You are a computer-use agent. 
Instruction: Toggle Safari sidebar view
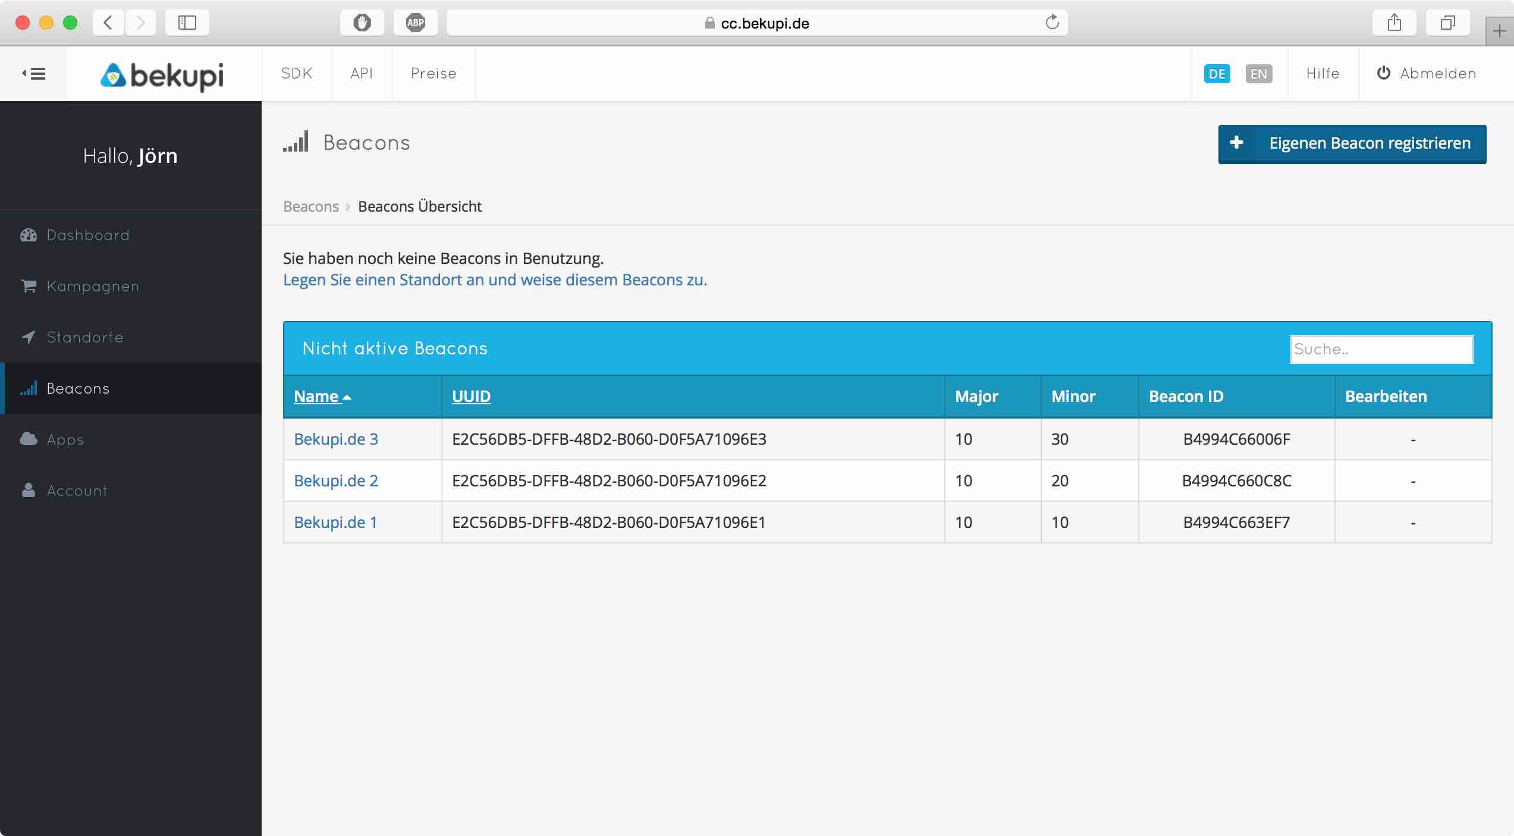click(187, 23)
